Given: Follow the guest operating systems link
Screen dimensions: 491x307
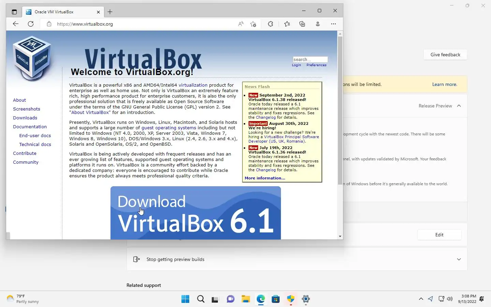Looking at the screenshot, I should (169, 128).
